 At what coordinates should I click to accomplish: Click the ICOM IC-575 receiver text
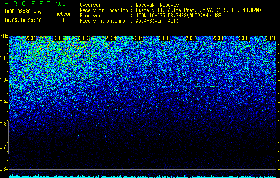(179, 16)
